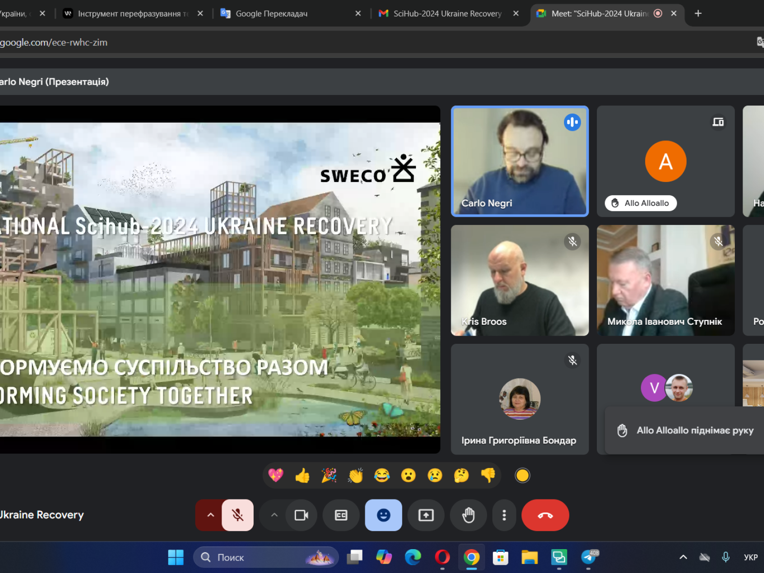Send laughing face reaction
The height and width of the screenshot is (573, 764).
click(x=382, y=475)
